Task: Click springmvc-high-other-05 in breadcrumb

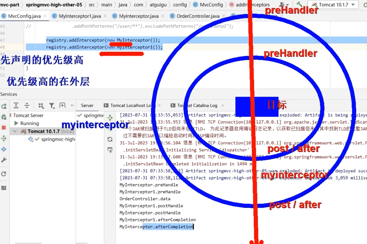Action: coord(54,5)
